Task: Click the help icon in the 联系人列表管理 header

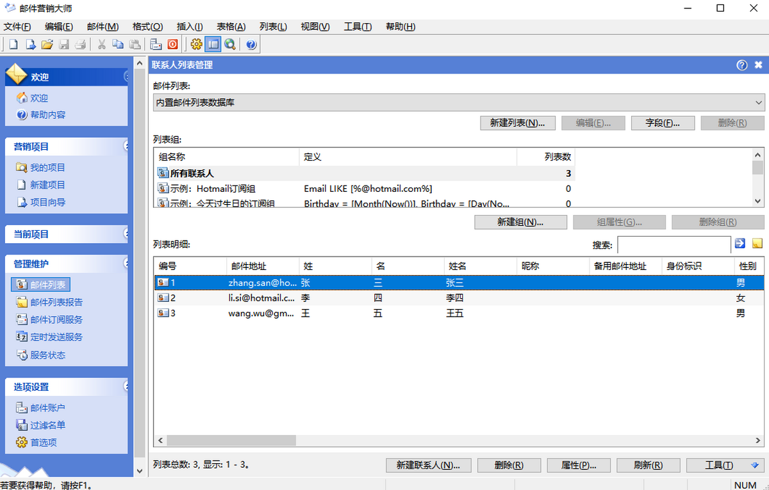Action: [742, 65]
